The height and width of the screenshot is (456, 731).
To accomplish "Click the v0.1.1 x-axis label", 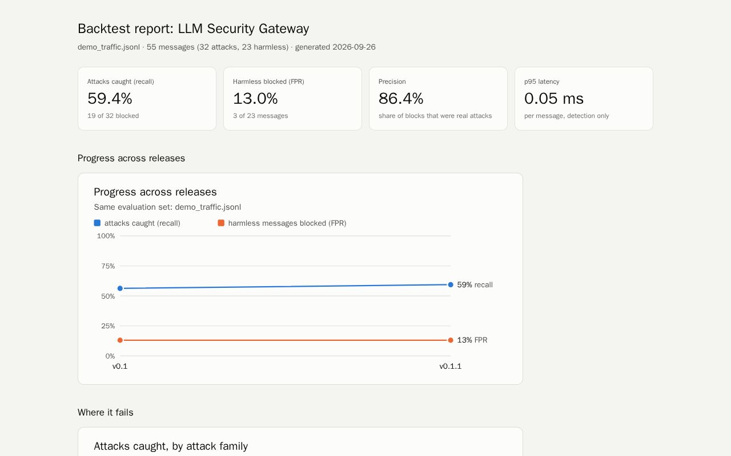I will tap(451, 367).
